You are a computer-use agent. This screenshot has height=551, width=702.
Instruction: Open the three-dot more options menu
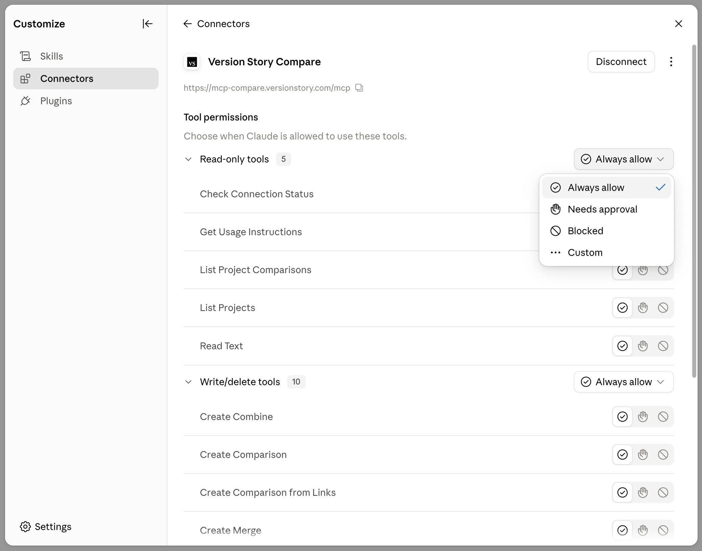coord(671,62)
